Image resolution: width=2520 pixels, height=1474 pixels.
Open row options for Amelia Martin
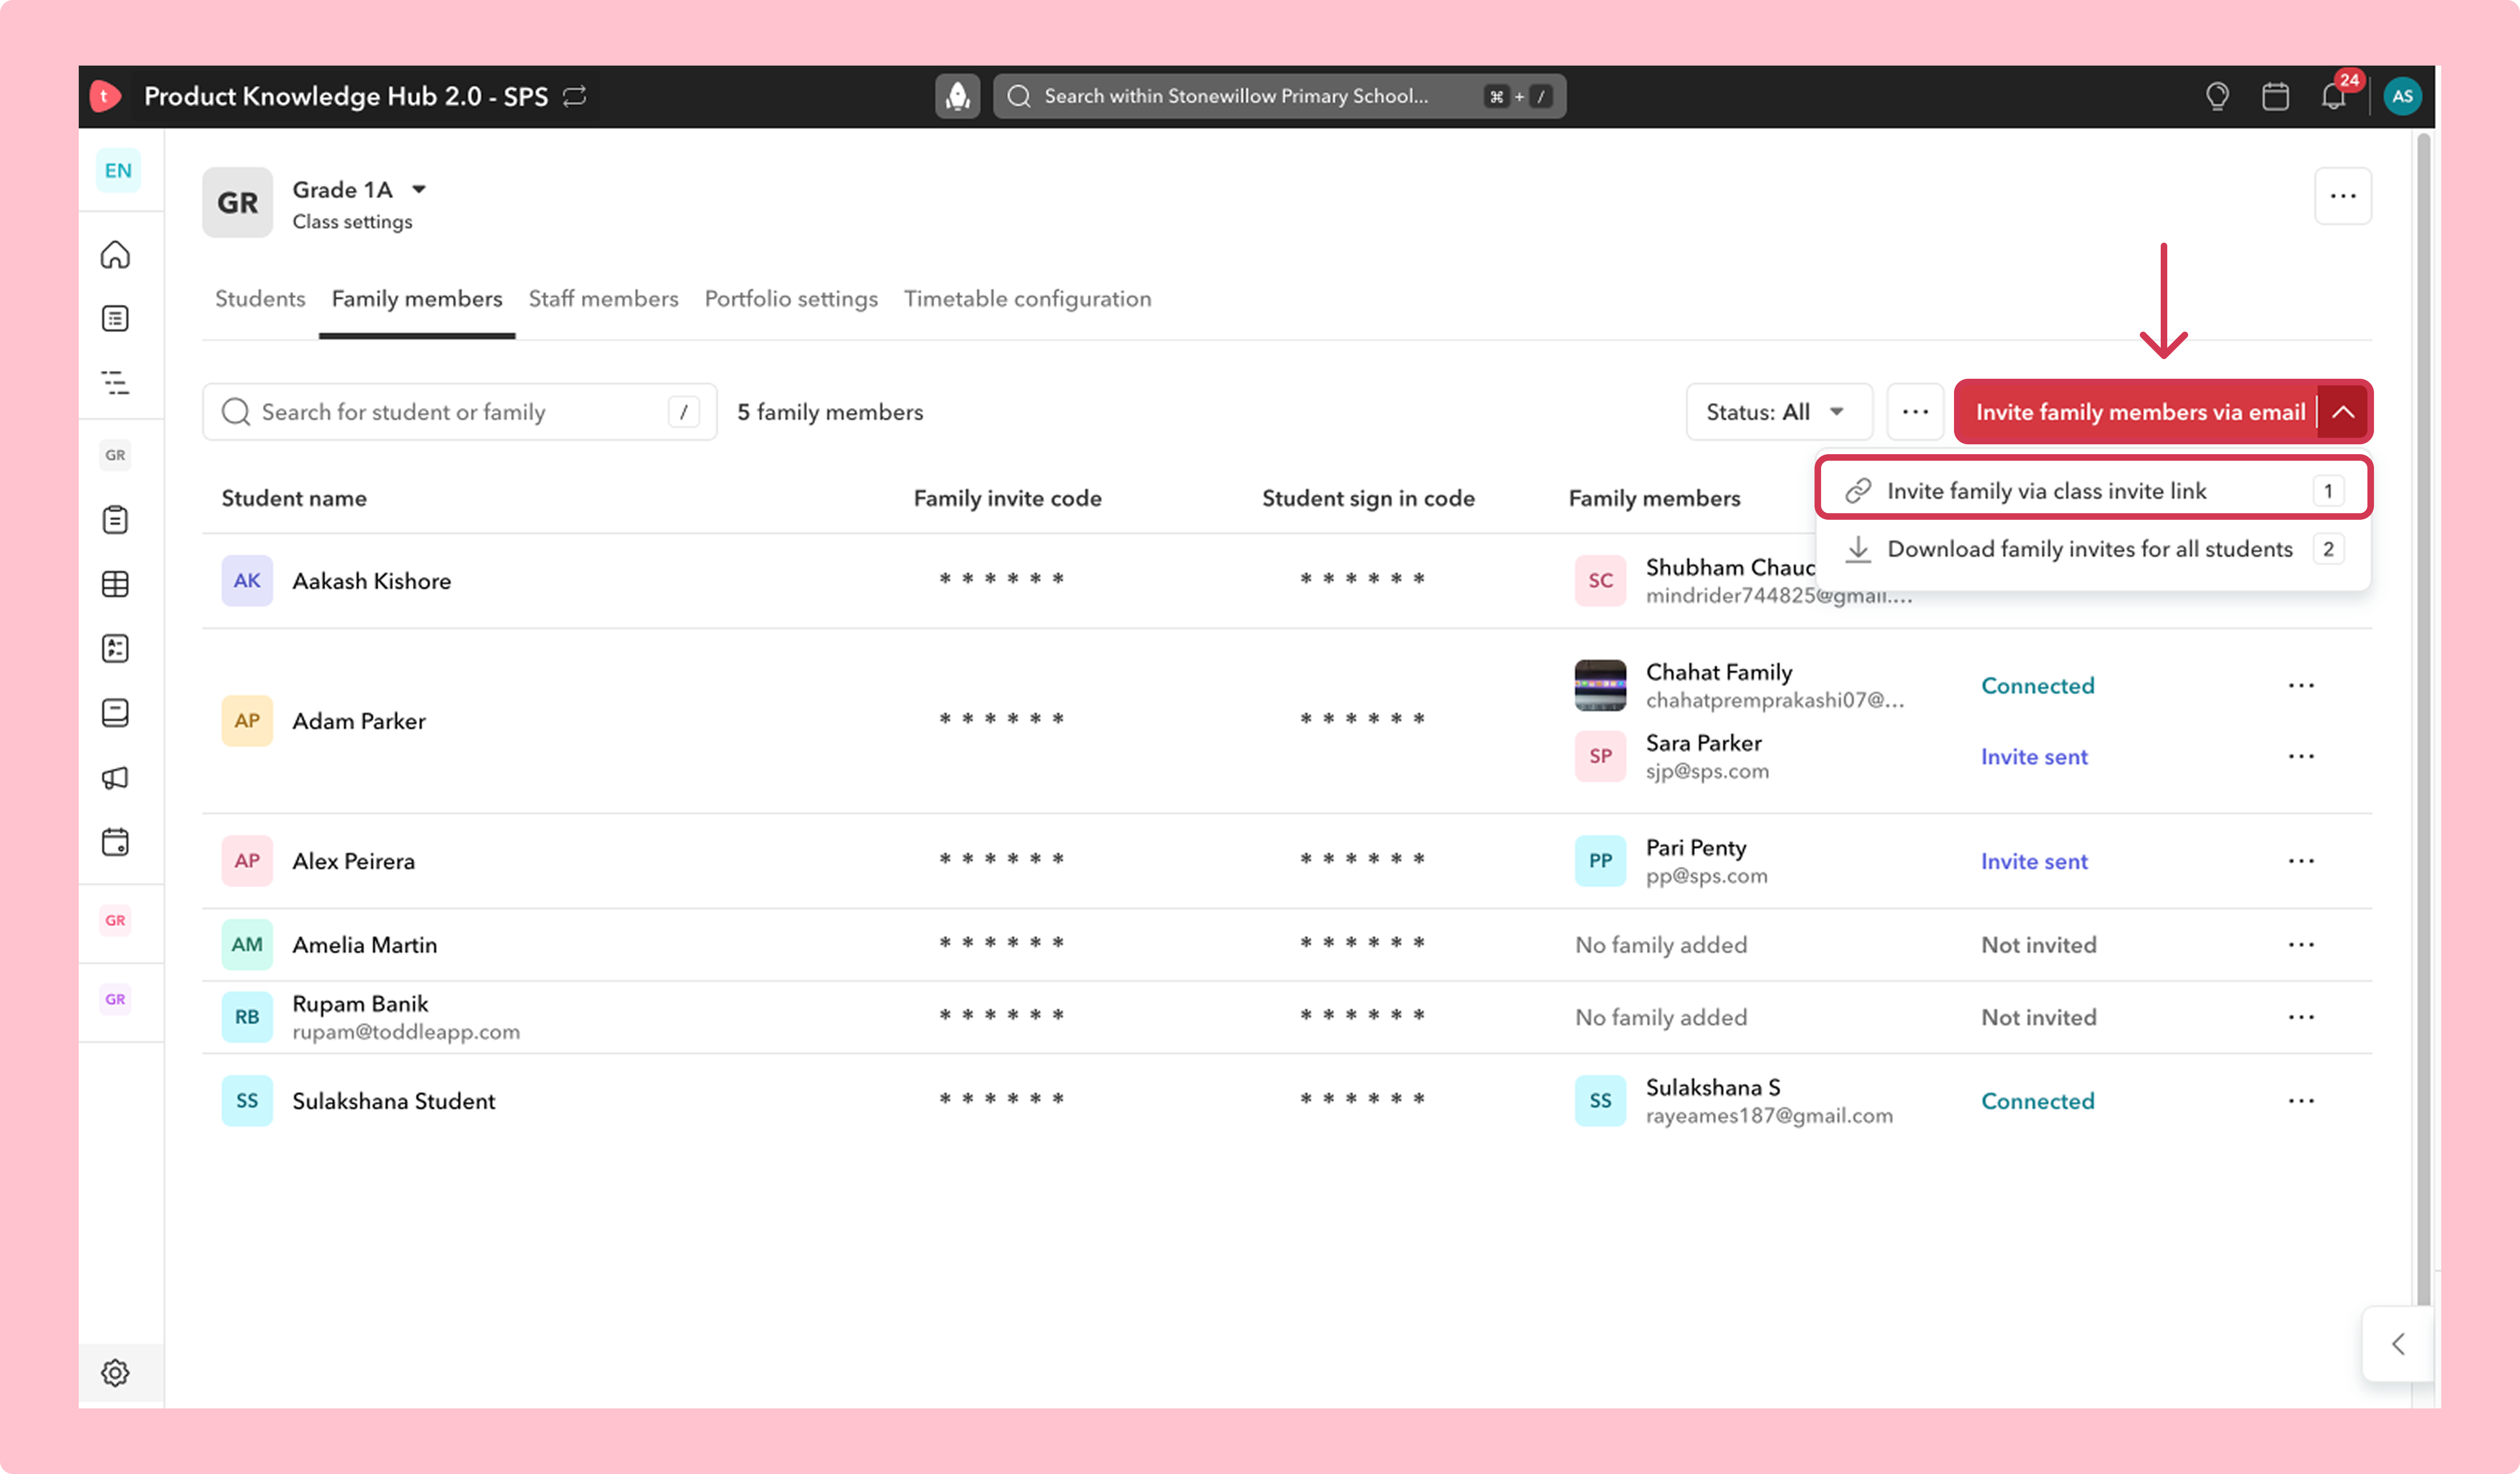coord(2301,945)
